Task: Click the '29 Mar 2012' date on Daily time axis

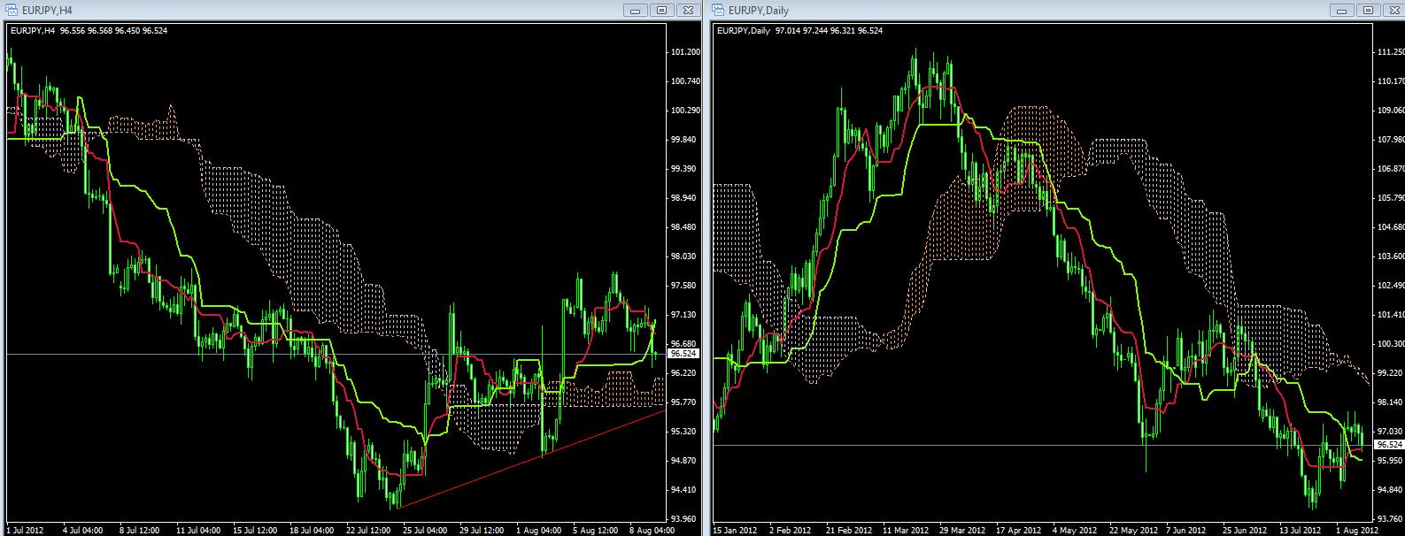Action: pos(962,530)
